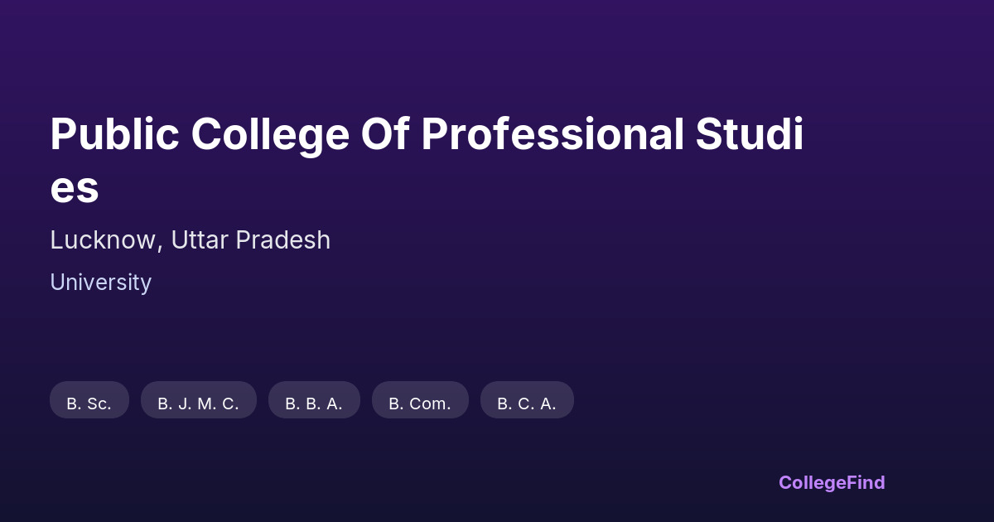
Task: Select the B. C. A. course chip
Action: point(527,404)
